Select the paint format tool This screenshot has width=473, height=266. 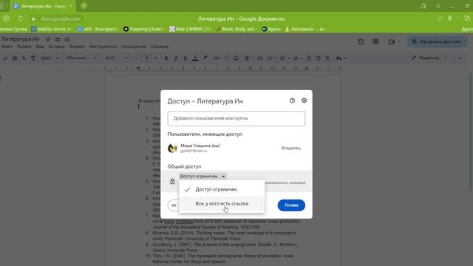pos(33,58)
